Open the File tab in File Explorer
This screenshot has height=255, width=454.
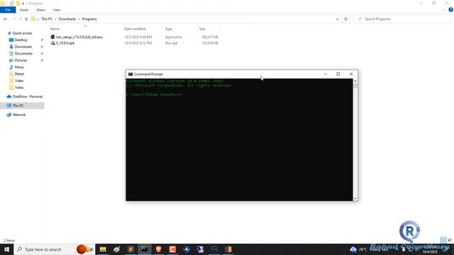coord(8,10)
